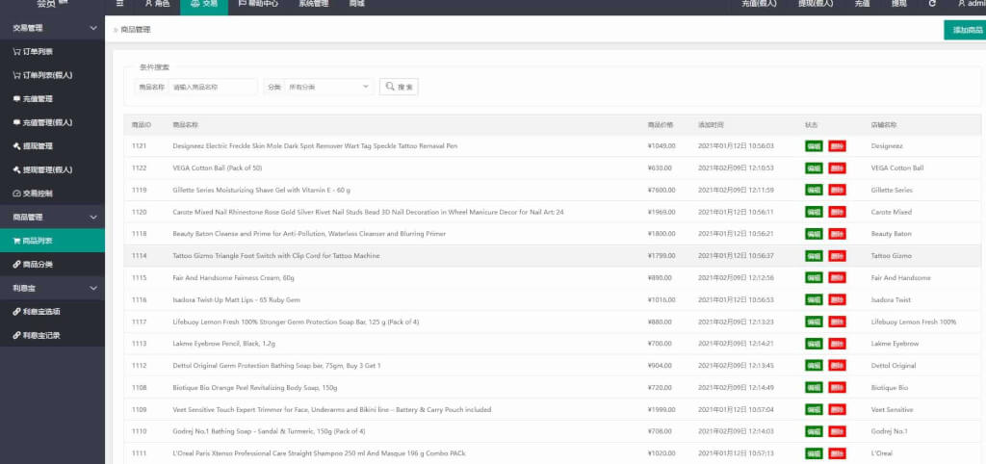Click ID cell 1116
This screenshot has height=464, width=986.
(x=139, y=300)
